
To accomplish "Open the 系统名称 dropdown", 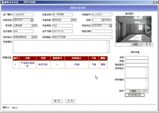I will 31,20.
